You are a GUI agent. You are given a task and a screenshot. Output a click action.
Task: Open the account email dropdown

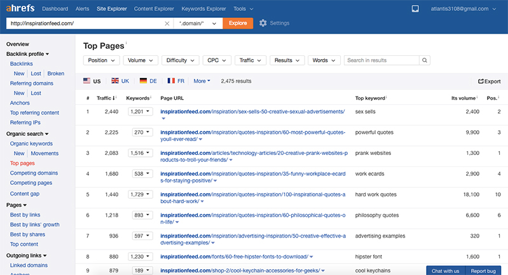(463, 9)
